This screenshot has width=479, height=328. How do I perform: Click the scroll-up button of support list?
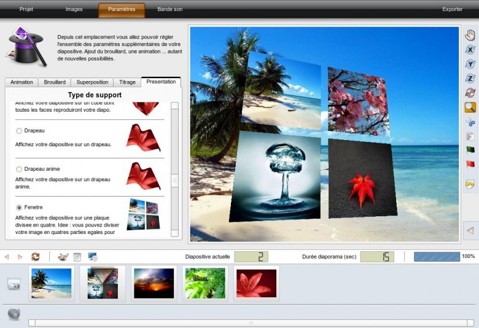pos(175,106)
